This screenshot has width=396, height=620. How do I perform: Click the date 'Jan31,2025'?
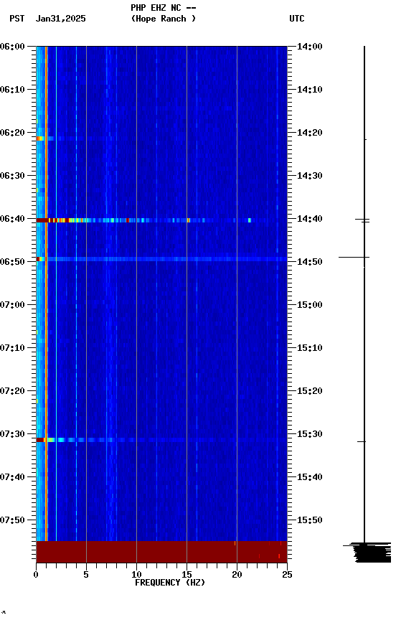(x=60, y=19)
